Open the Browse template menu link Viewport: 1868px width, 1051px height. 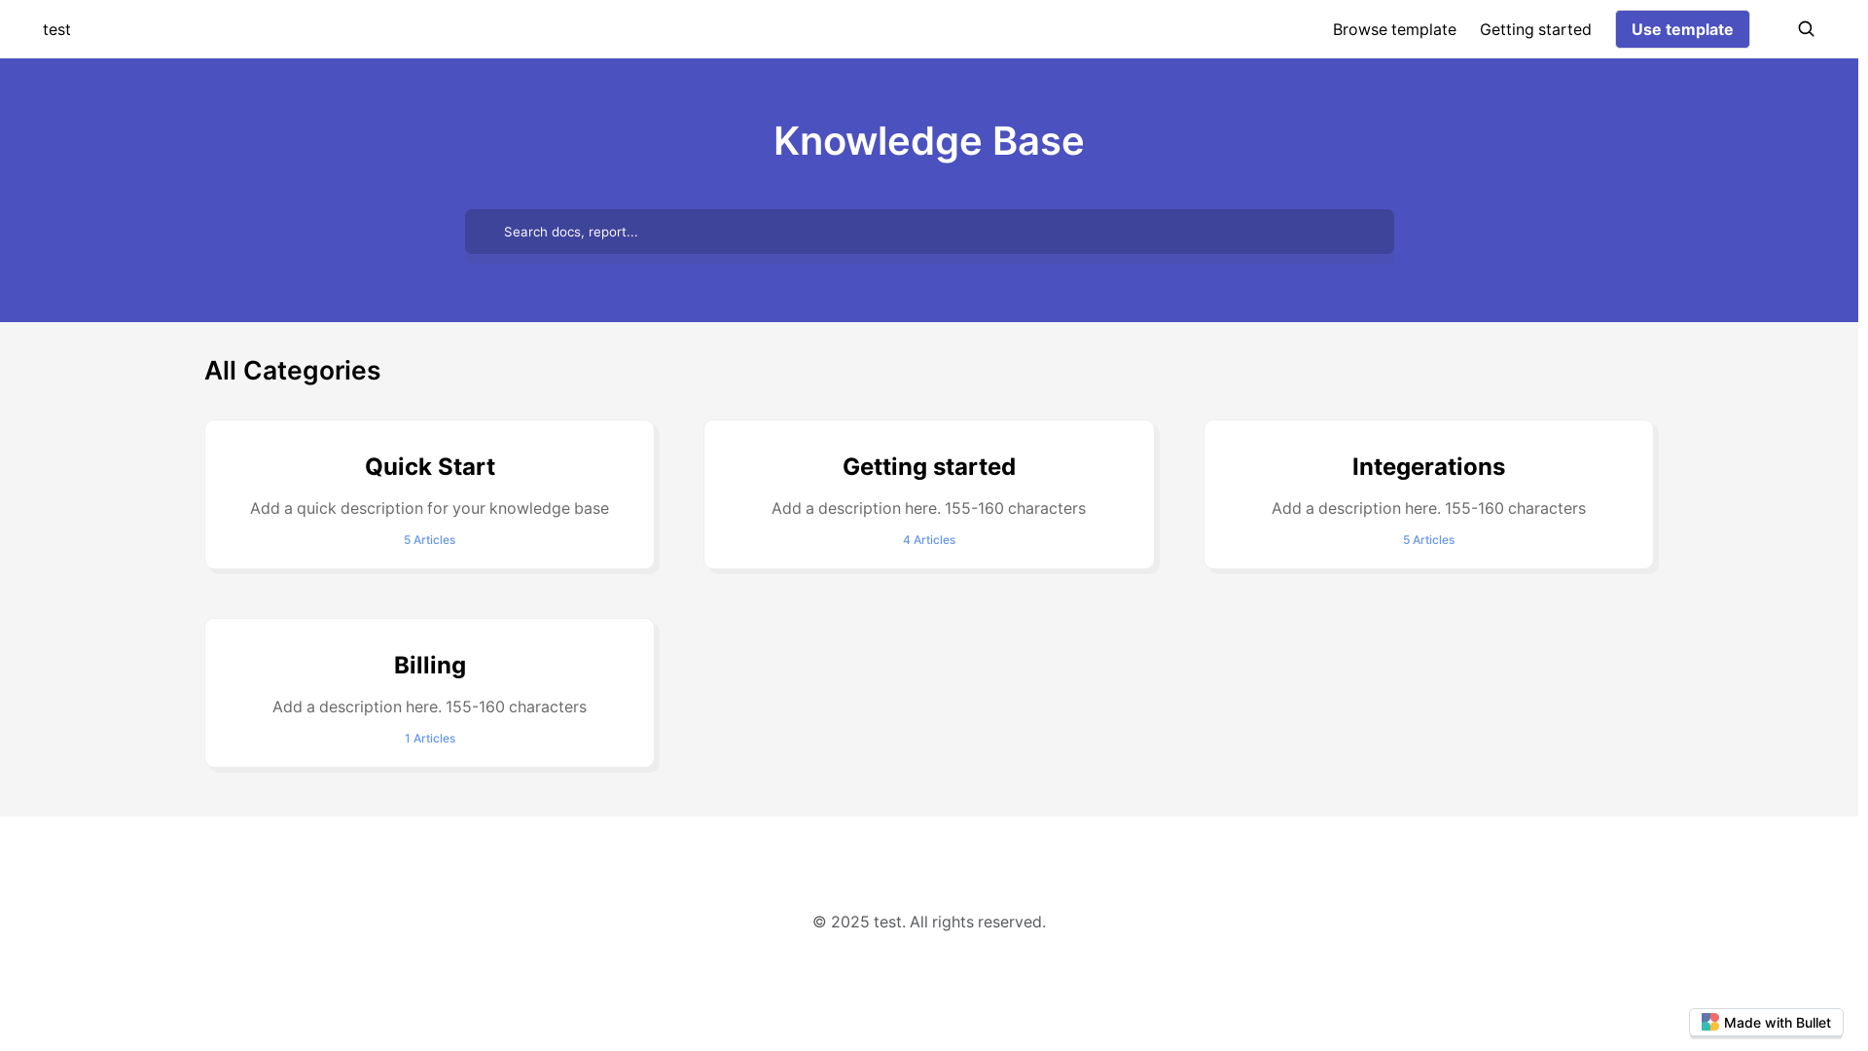(x=1394, y=29)
